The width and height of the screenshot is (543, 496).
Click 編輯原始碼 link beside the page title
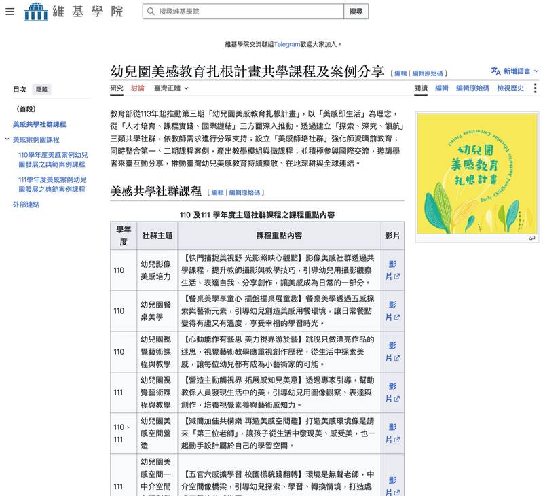(x=428, y=73)
